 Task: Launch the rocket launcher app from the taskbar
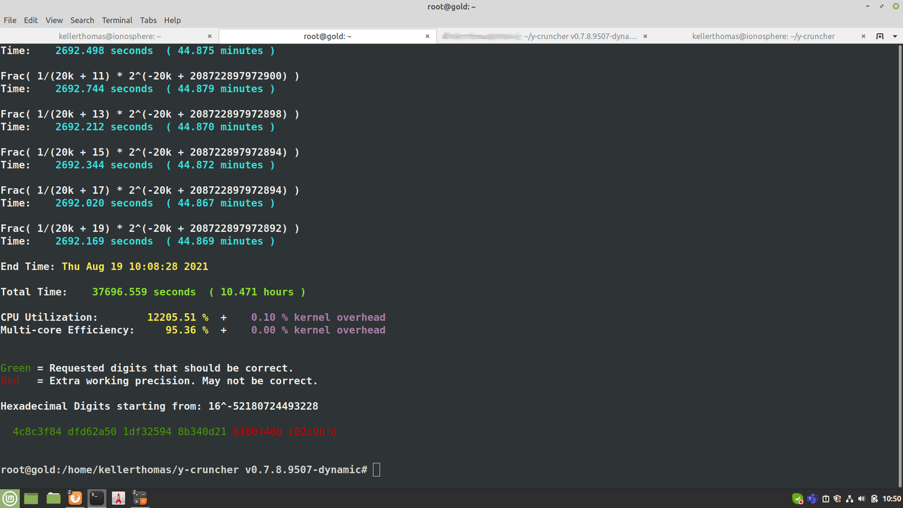click(118, 498)
